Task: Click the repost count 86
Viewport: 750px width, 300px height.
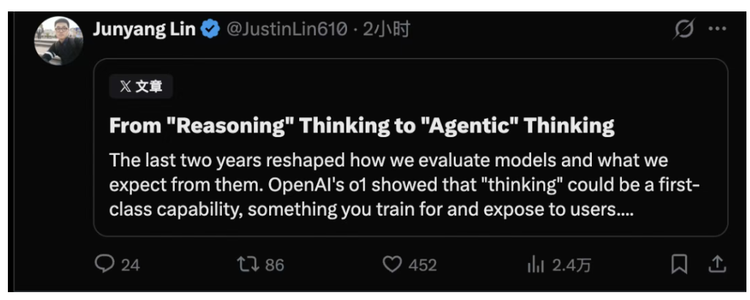Action: [274, 265]
